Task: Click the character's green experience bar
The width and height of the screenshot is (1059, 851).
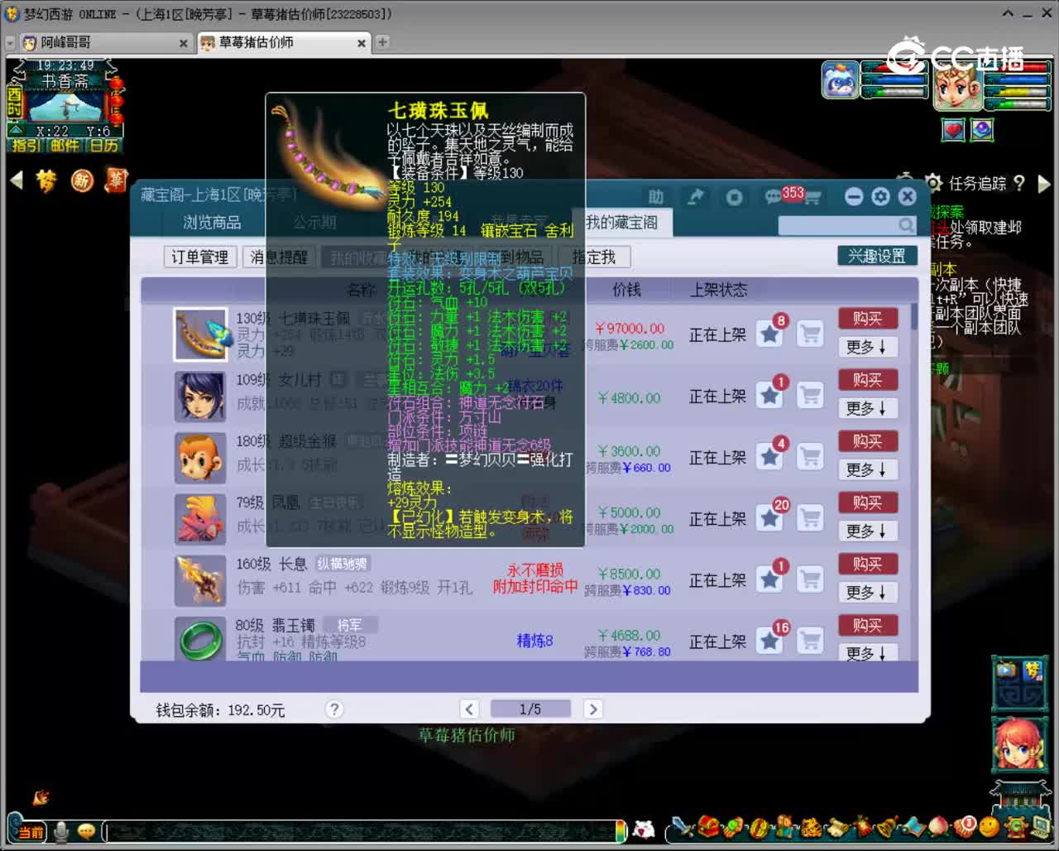Action: point(1016,103)
